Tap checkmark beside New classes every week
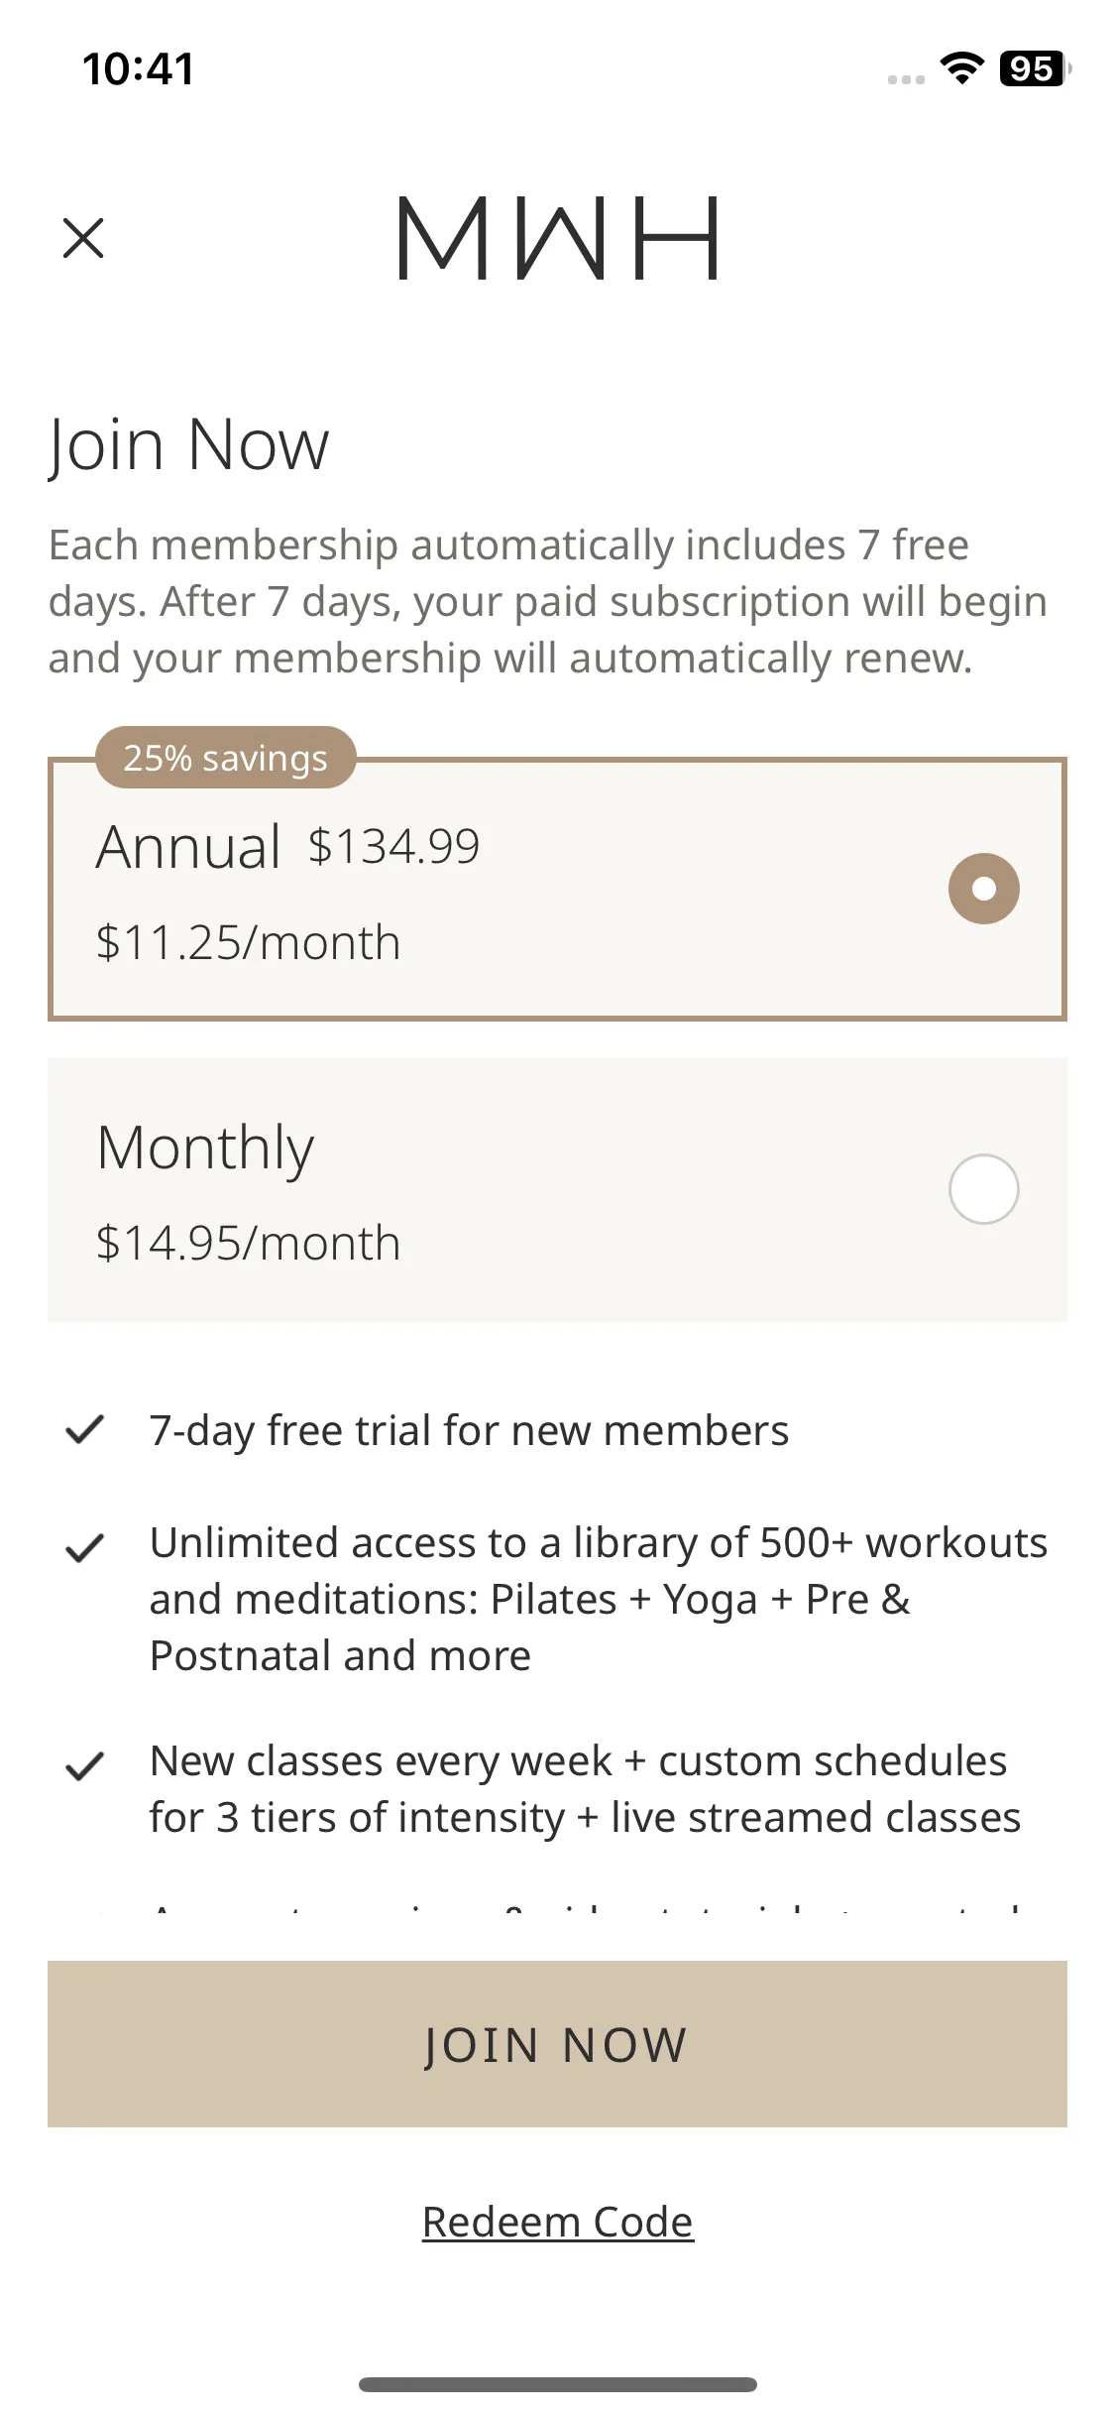This screenshot has height=2416, width=1115. 84,1765
